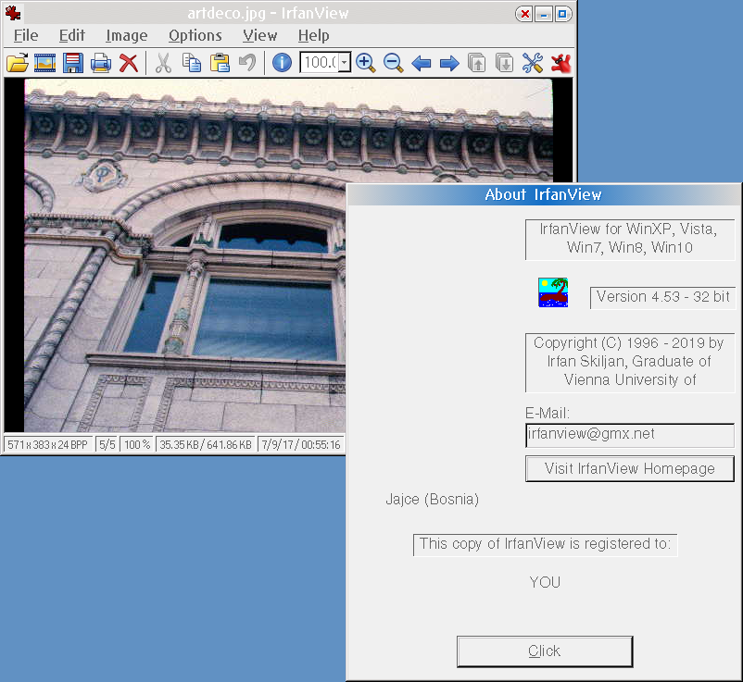Save image with the floppy disk icon
Screen dimensions: 743x682
73,63
